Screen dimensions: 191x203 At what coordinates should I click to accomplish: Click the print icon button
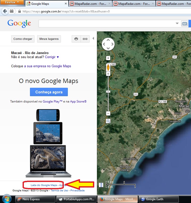point(76,39)
